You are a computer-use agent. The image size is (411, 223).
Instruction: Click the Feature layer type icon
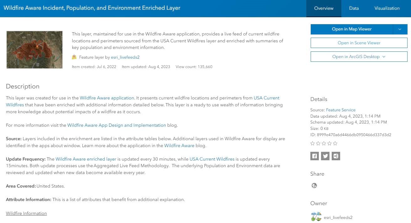click(74, 57)
